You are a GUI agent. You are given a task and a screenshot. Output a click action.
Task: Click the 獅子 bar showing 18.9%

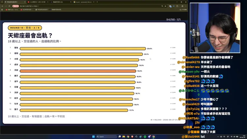tap(77, 77)
